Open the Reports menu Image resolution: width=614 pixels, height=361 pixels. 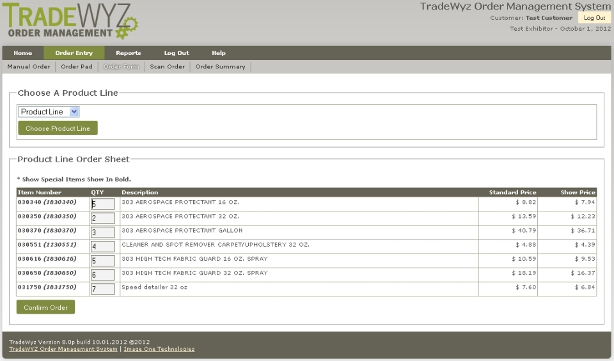pyautogui.click(x=129, y=53)
